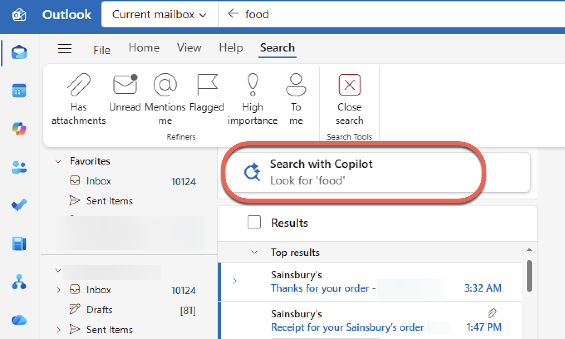The width and height of the screenshot is (565, 339).
Task: Open Receipt for your Sainsbury's order email
Action: [370, 320]
